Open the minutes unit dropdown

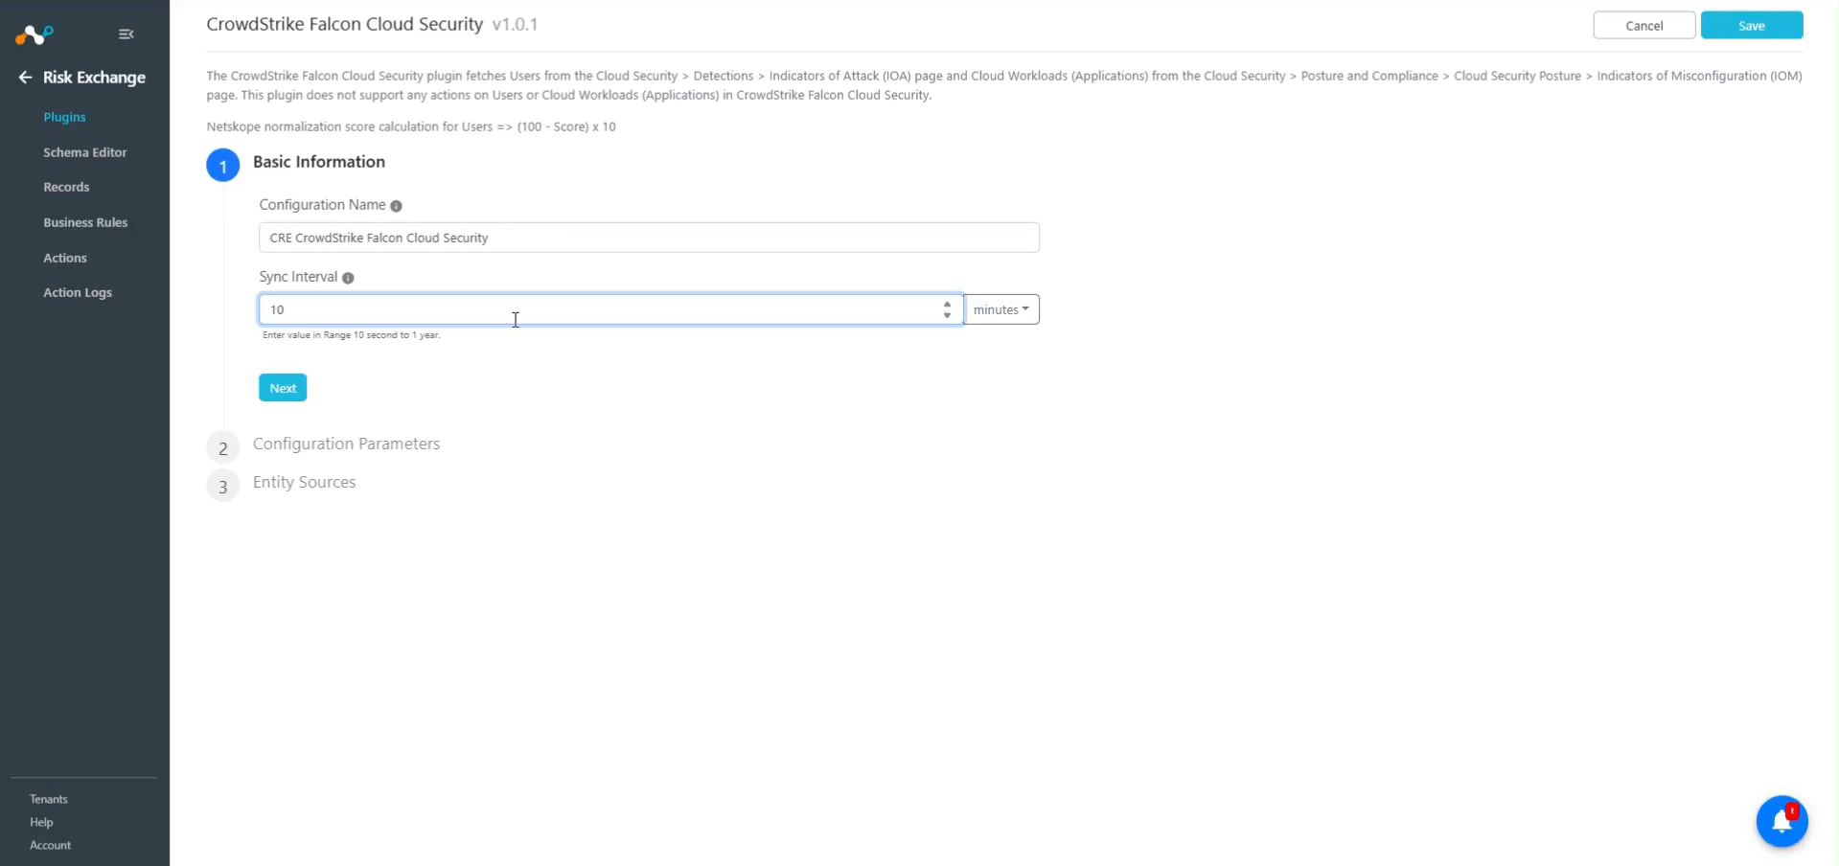pos(1001,309)
